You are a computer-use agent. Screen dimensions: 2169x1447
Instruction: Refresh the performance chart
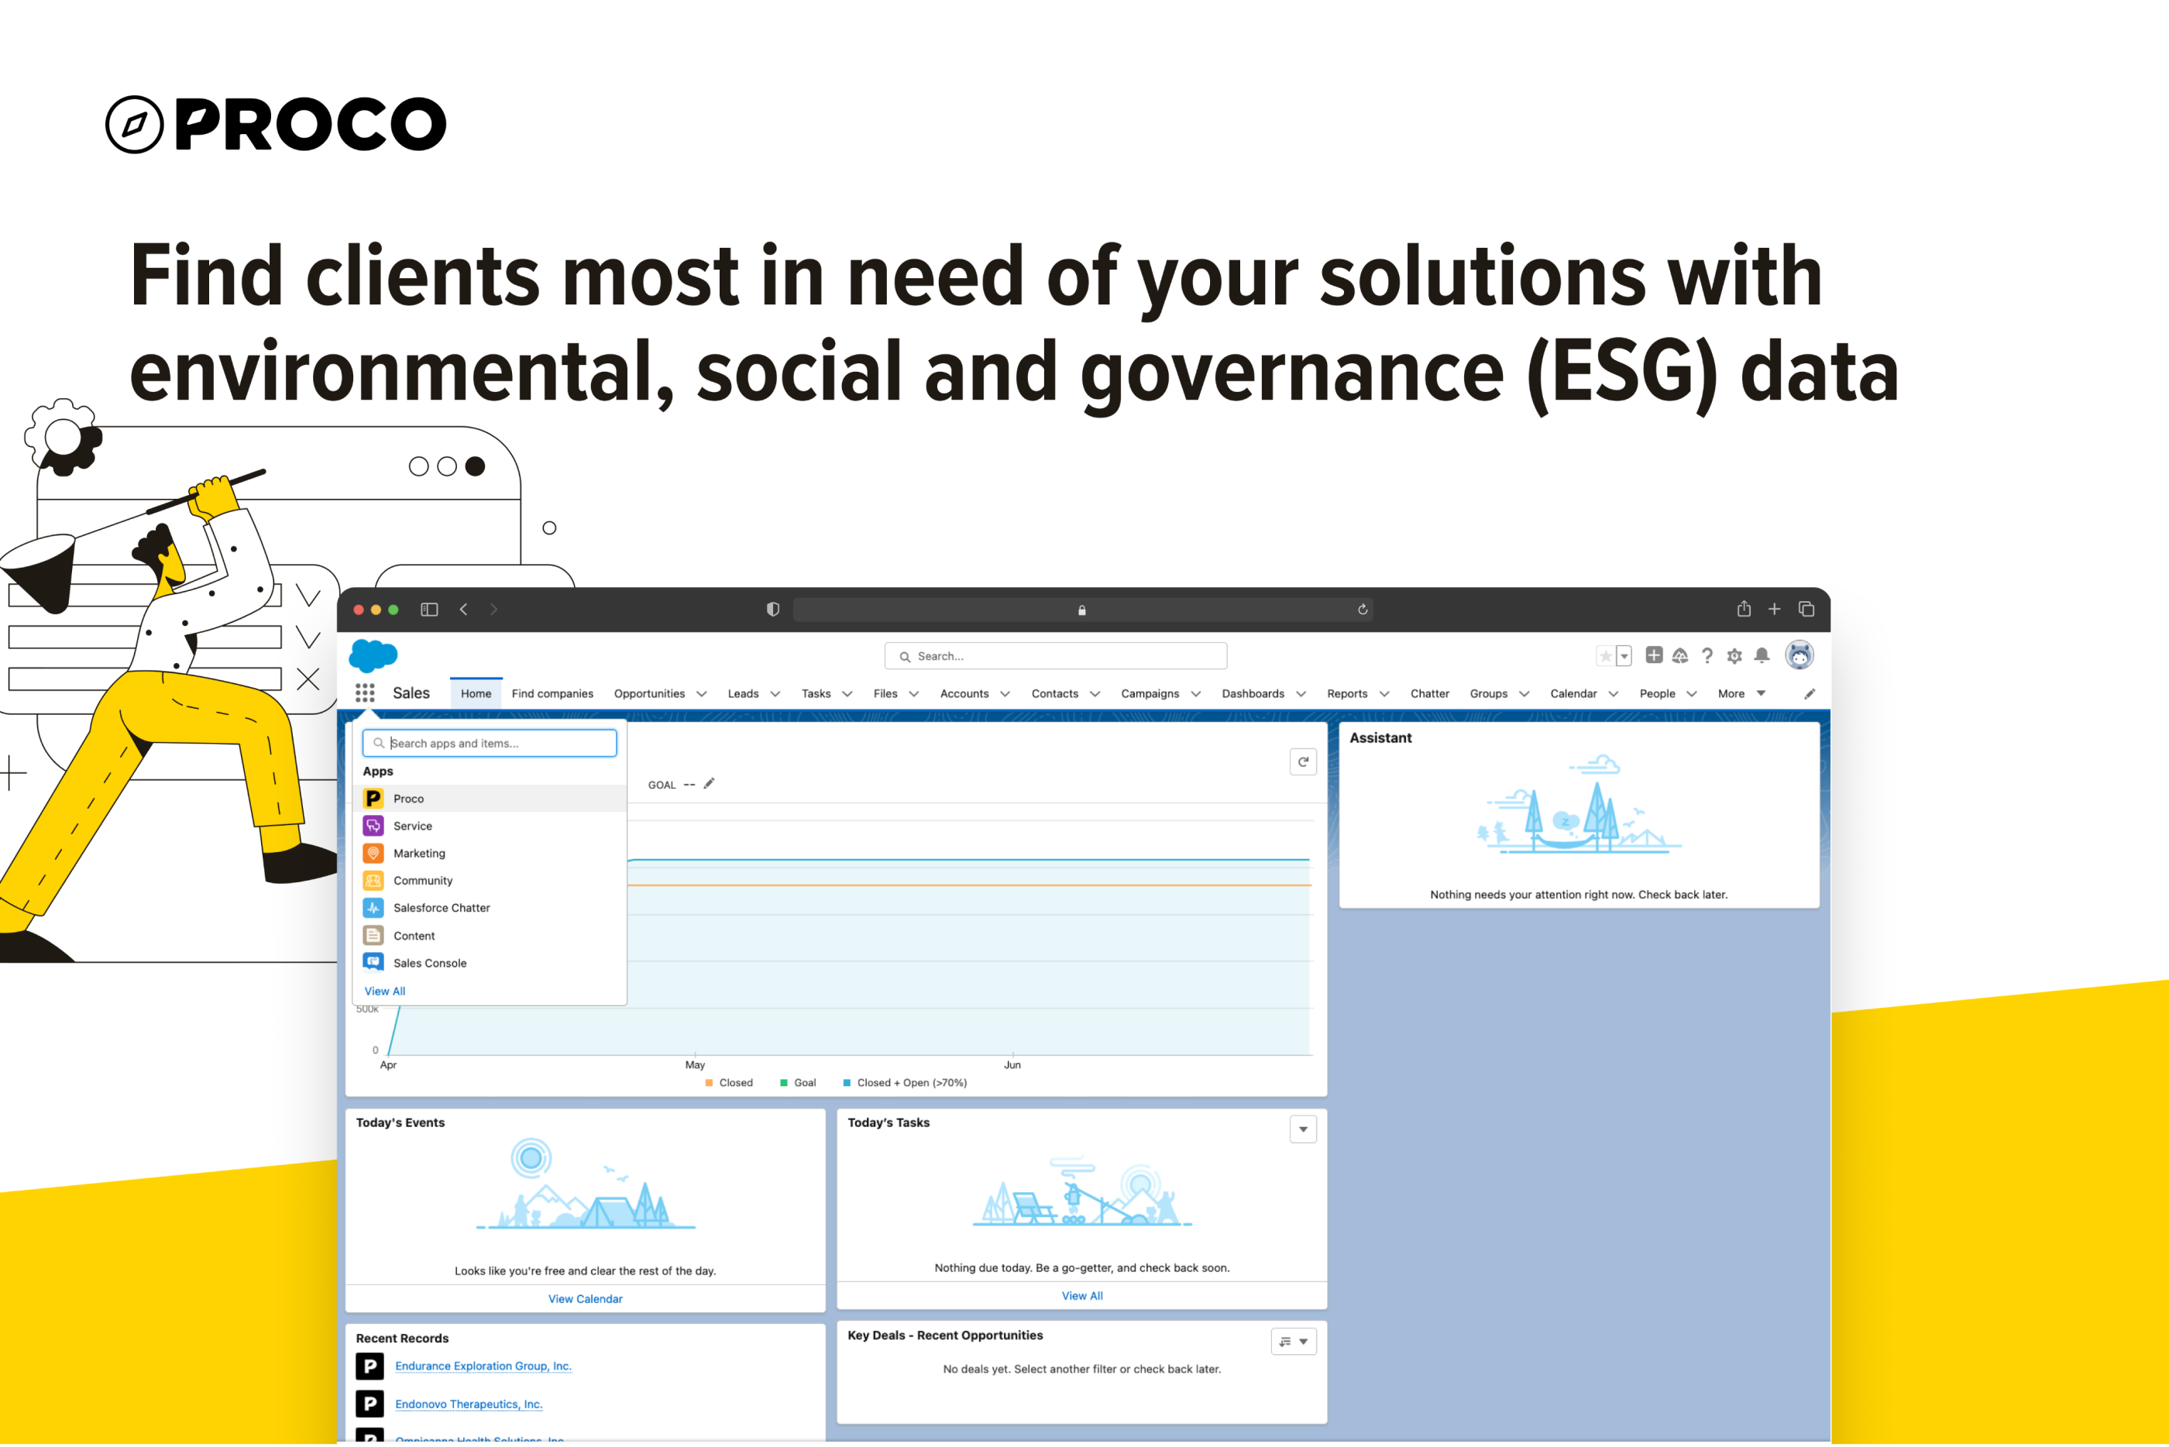[1303, 762]
